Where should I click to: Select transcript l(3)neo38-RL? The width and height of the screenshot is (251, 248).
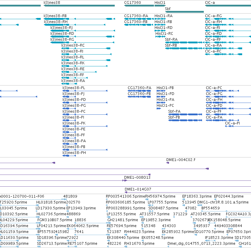(86, 60)
